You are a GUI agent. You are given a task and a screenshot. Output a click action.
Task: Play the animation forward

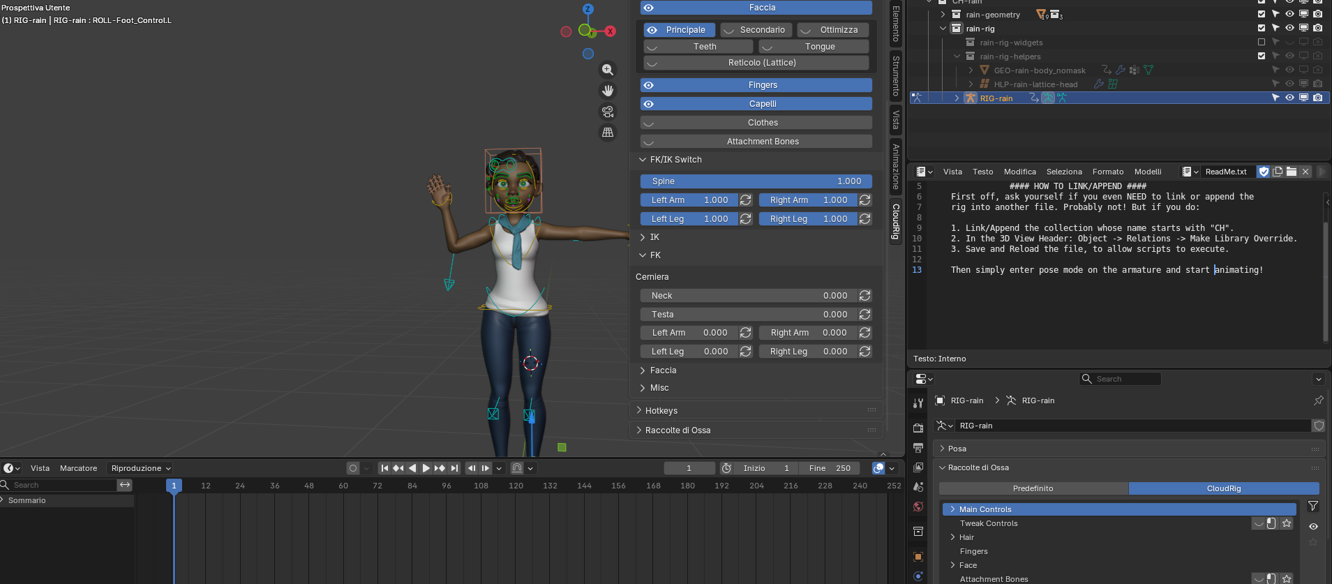426,468
